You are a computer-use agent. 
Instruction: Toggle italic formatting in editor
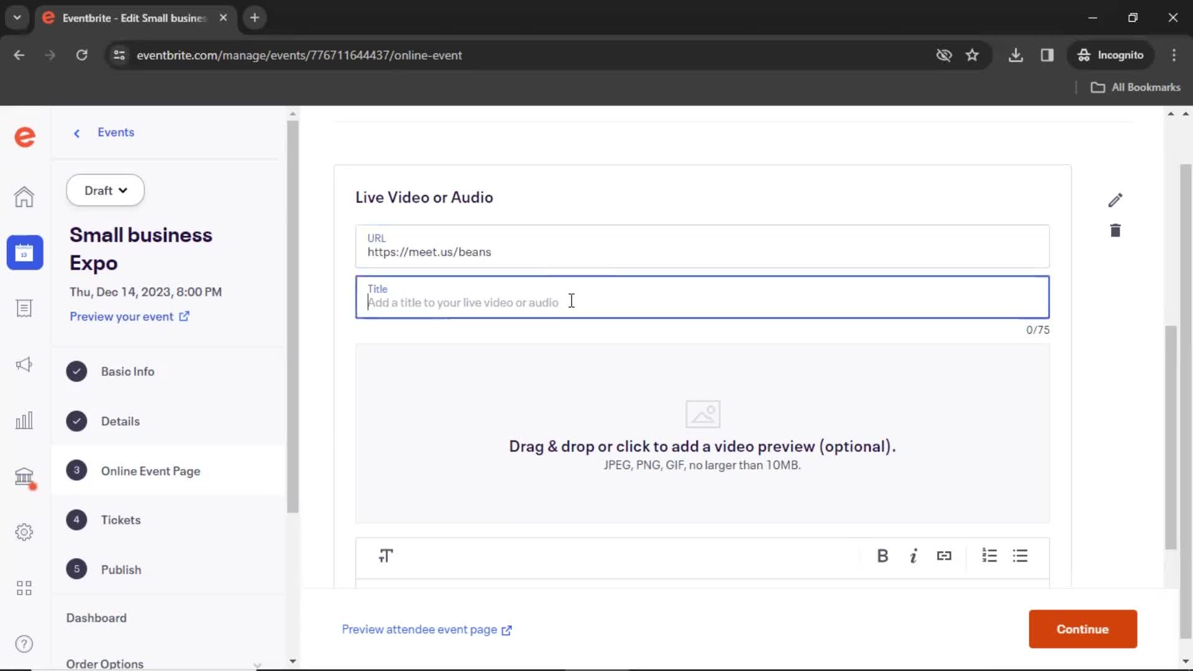click(913, 556)
